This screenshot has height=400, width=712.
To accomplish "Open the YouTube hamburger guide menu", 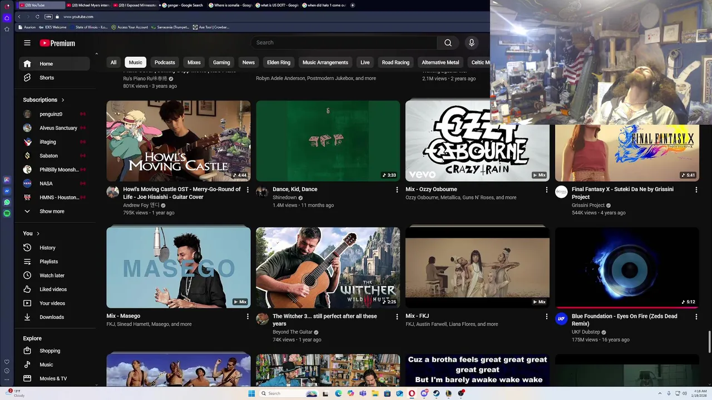I will 27,43.
